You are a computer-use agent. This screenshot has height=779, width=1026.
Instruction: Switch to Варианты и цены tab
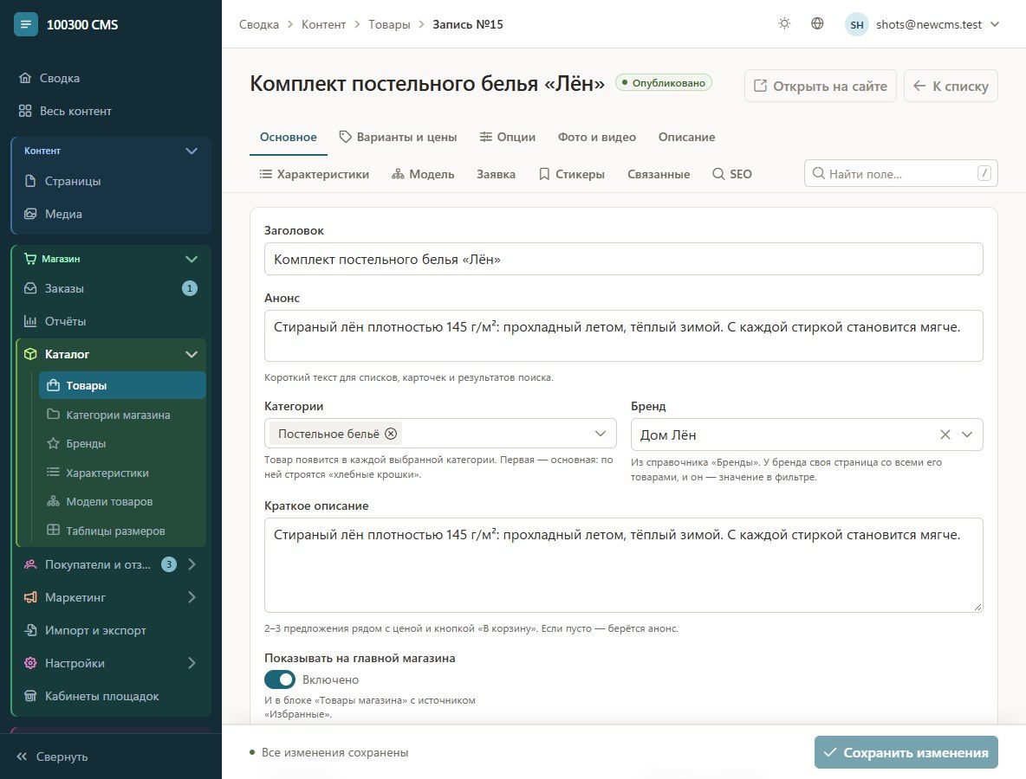(398, 138)
